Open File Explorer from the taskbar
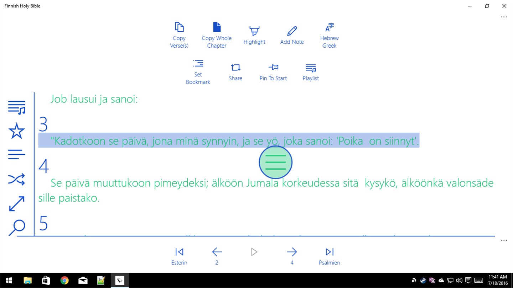513x288 pixels. pyautogui.click(x=27, y=281)
